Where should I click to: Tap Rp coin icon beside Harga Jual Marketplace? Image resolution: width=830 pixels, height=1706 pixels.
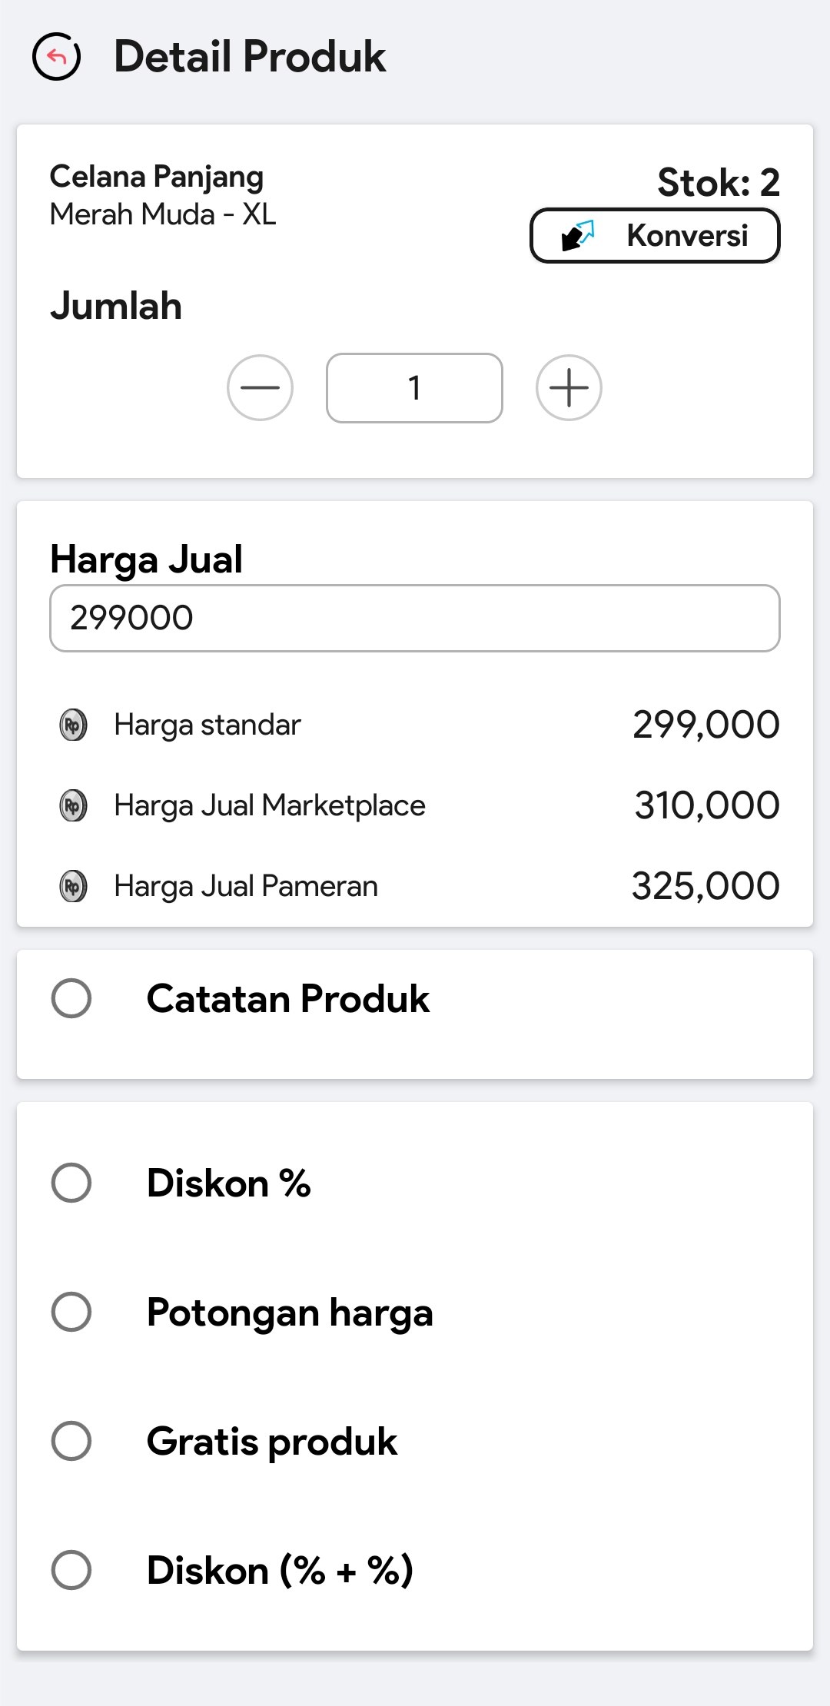73,805
